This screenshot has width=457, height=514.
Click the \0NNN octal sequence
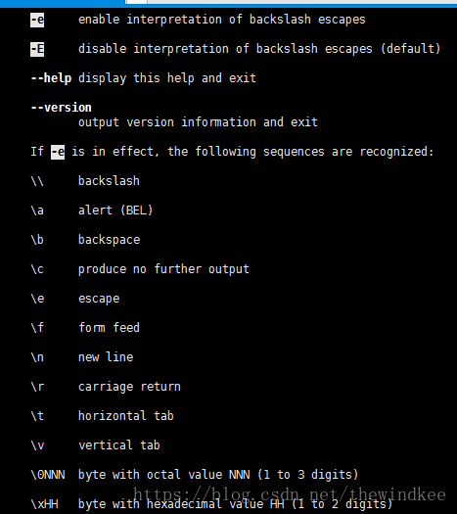(48, 475)
